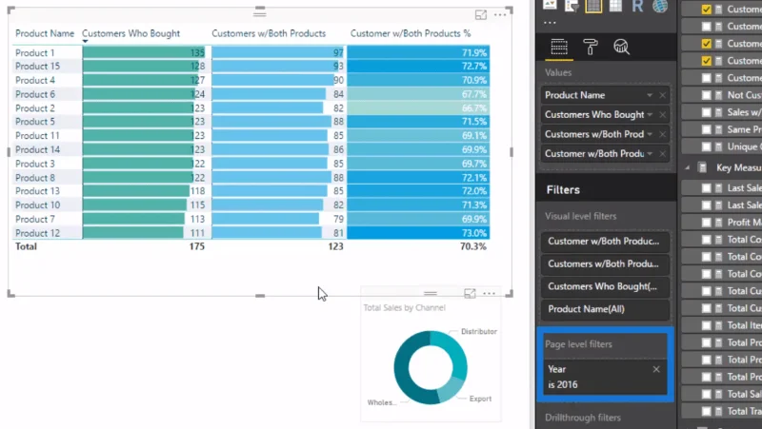Sort by Customer w/Both Products % header

(411, 33)
